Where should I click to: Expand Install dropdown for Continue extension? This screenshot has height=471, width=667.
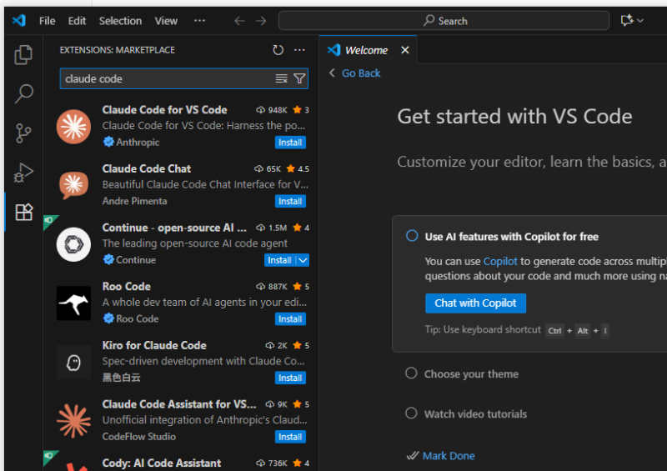point(303,260)
